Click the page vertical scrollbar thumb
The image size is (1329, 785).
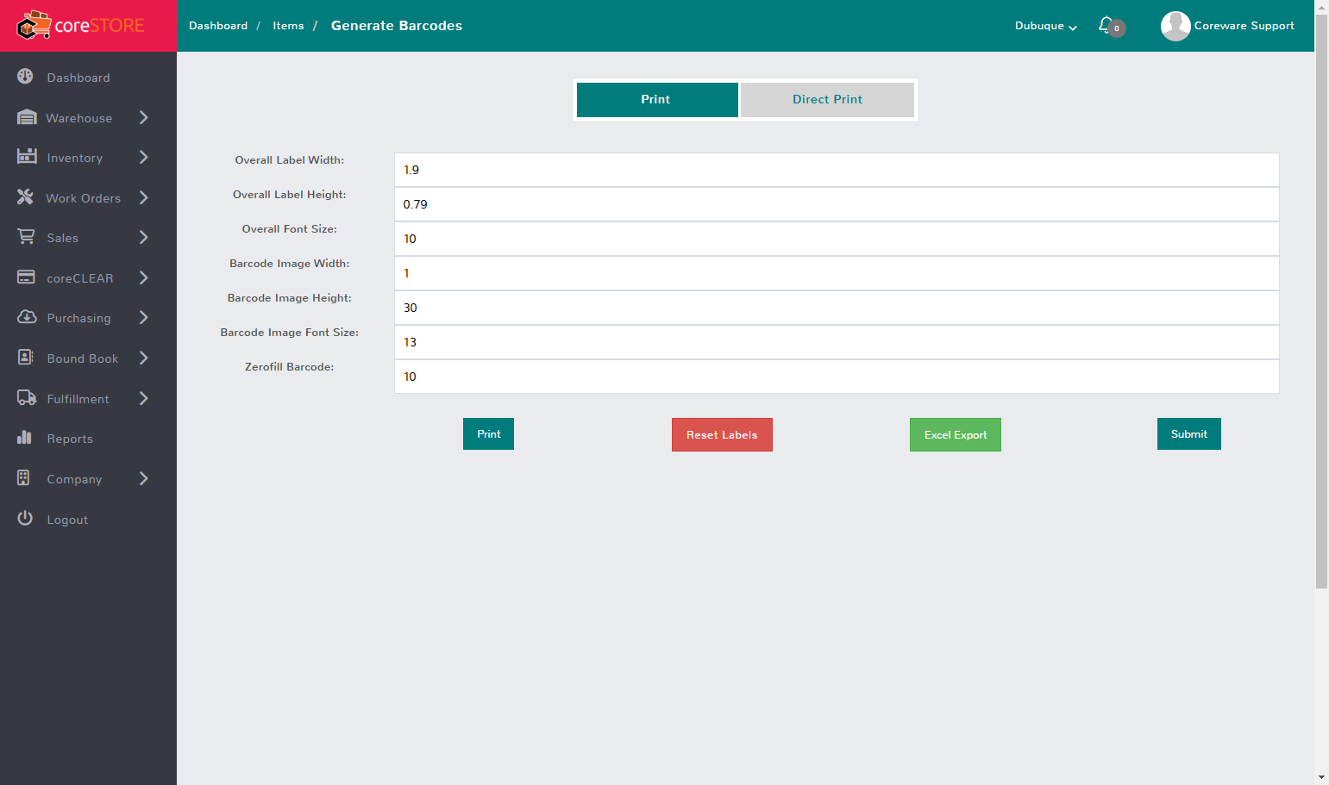[x=1321, y=301]
